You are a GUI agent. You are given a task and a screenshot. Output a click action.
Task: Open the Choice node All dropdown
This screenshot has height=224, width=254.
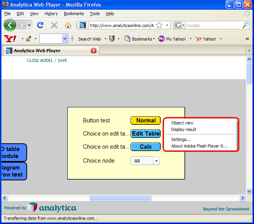click(145, 161)
